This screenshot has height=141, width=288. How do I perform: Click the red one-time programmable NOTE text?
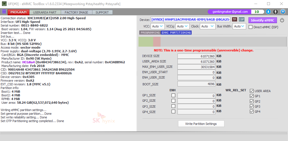click(204, 50)
